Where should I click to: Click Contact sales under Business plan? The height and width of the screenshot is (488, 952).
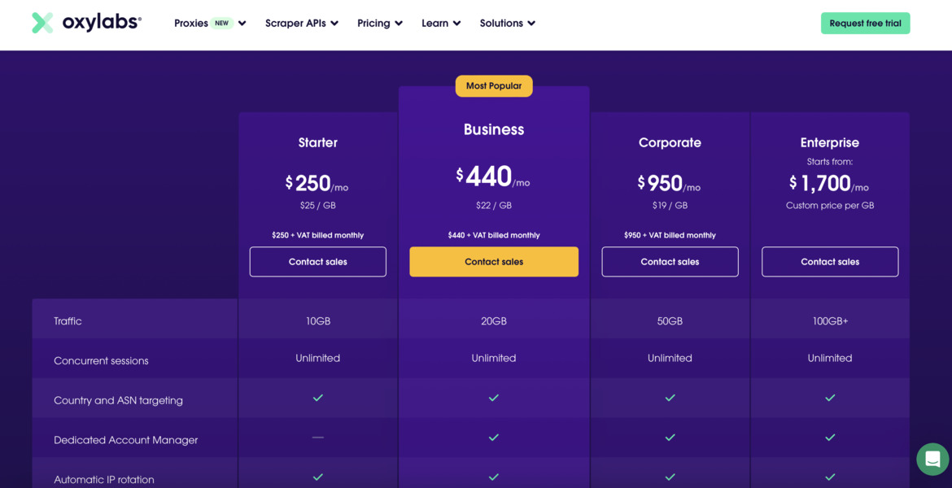coord(494,262)
